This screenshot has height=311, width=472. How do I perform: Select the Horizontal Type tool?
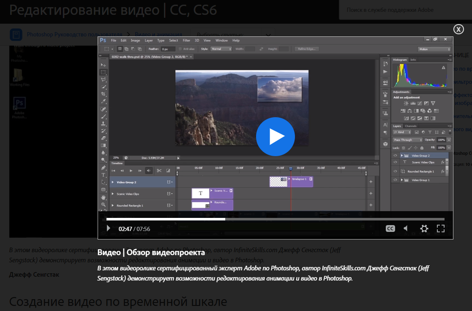[103, 175]
